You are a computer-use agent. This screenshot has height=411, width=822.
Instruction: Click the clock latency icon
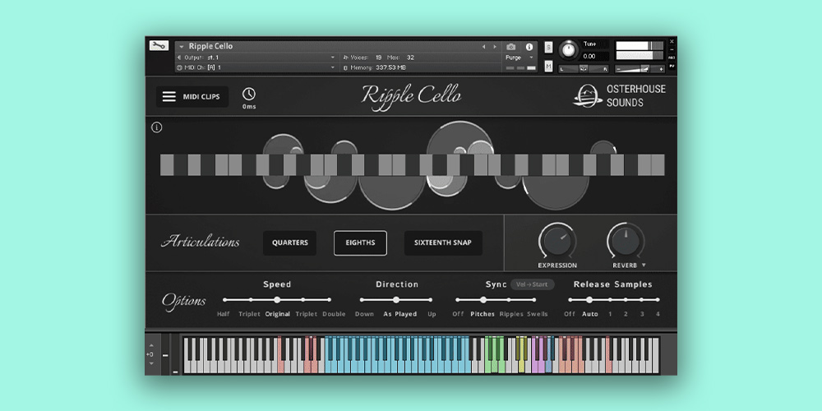(x=248, y=95)
